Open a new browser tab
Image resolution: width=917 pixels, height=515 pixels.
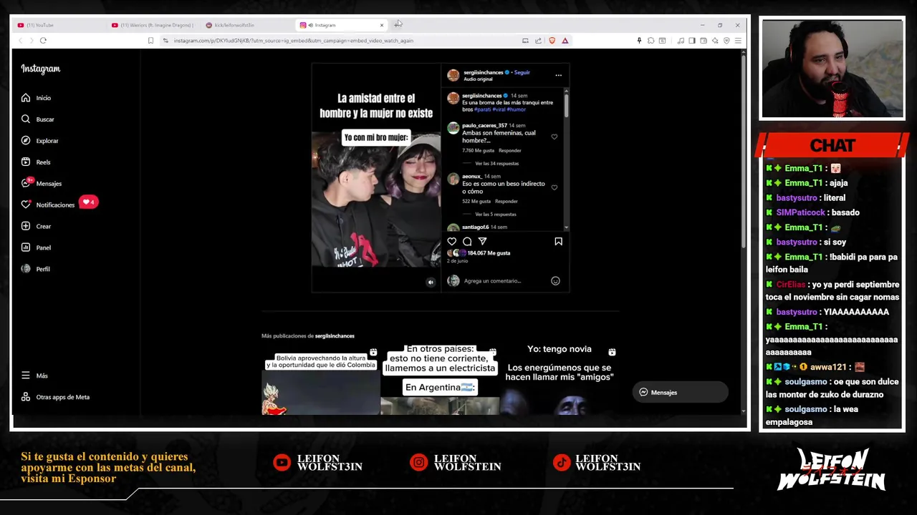(398, 24)
